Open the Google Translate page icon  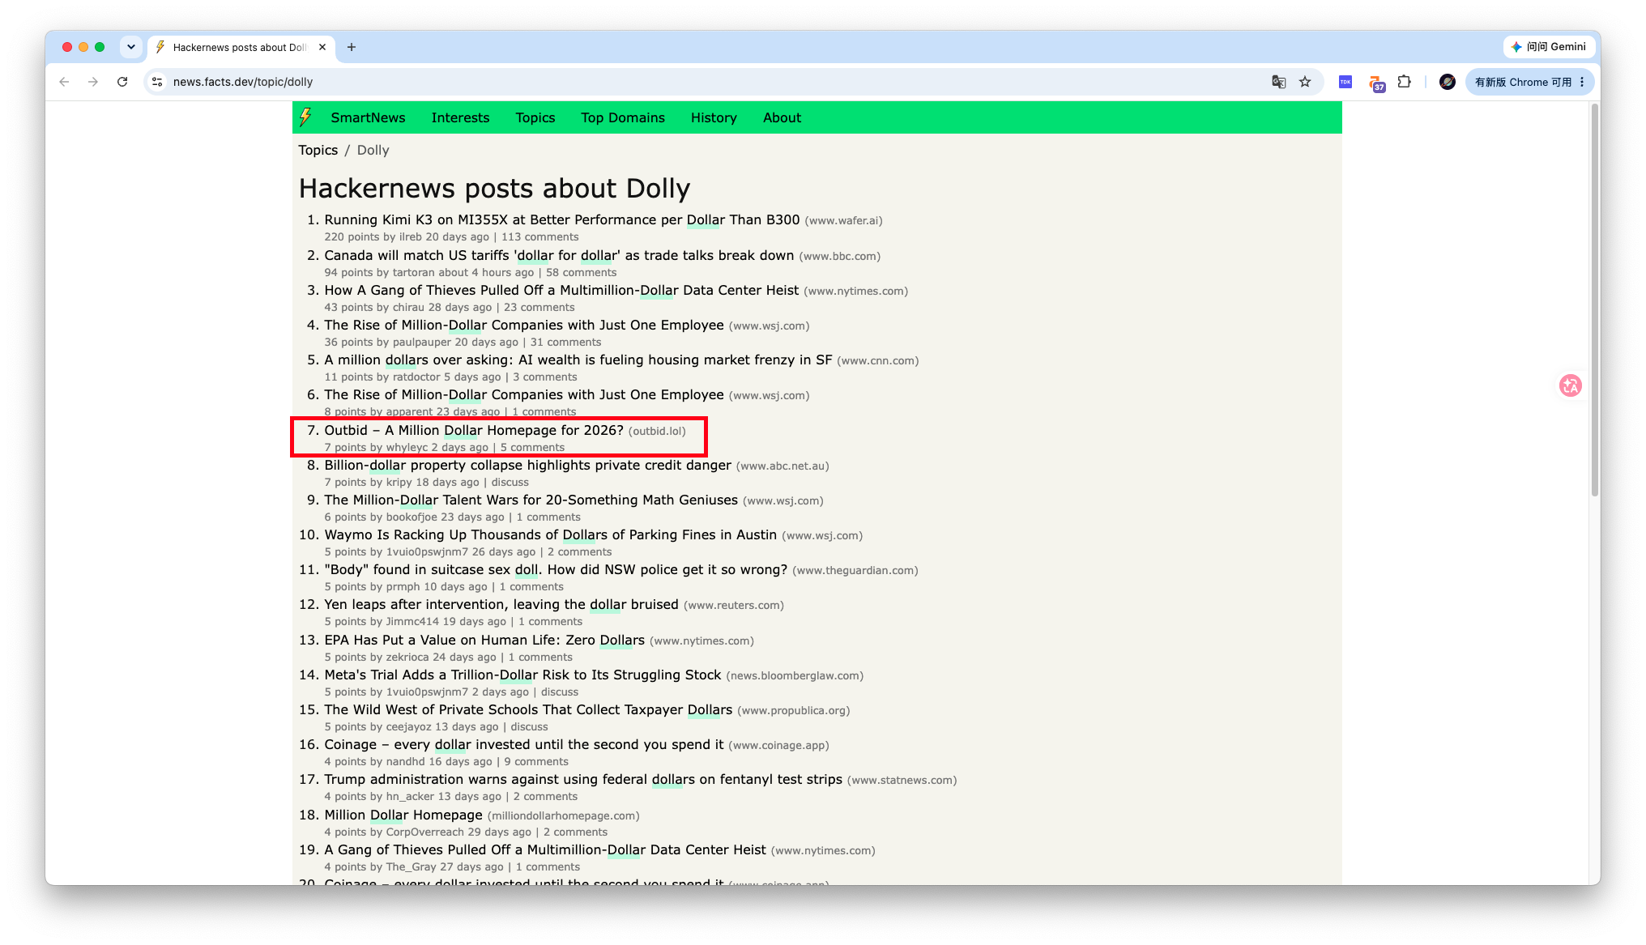click(1279, 82)
